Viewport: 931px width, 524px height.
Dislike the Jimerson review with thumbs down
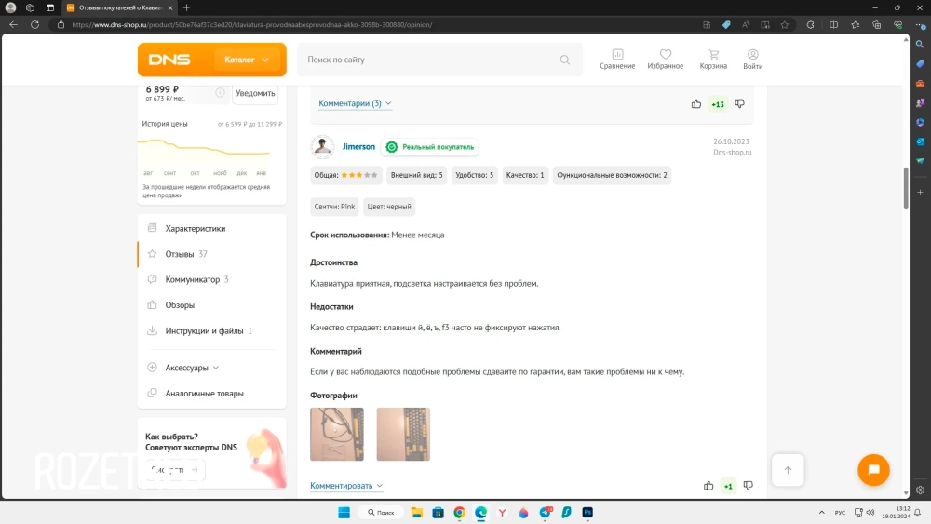coord(748,486)
